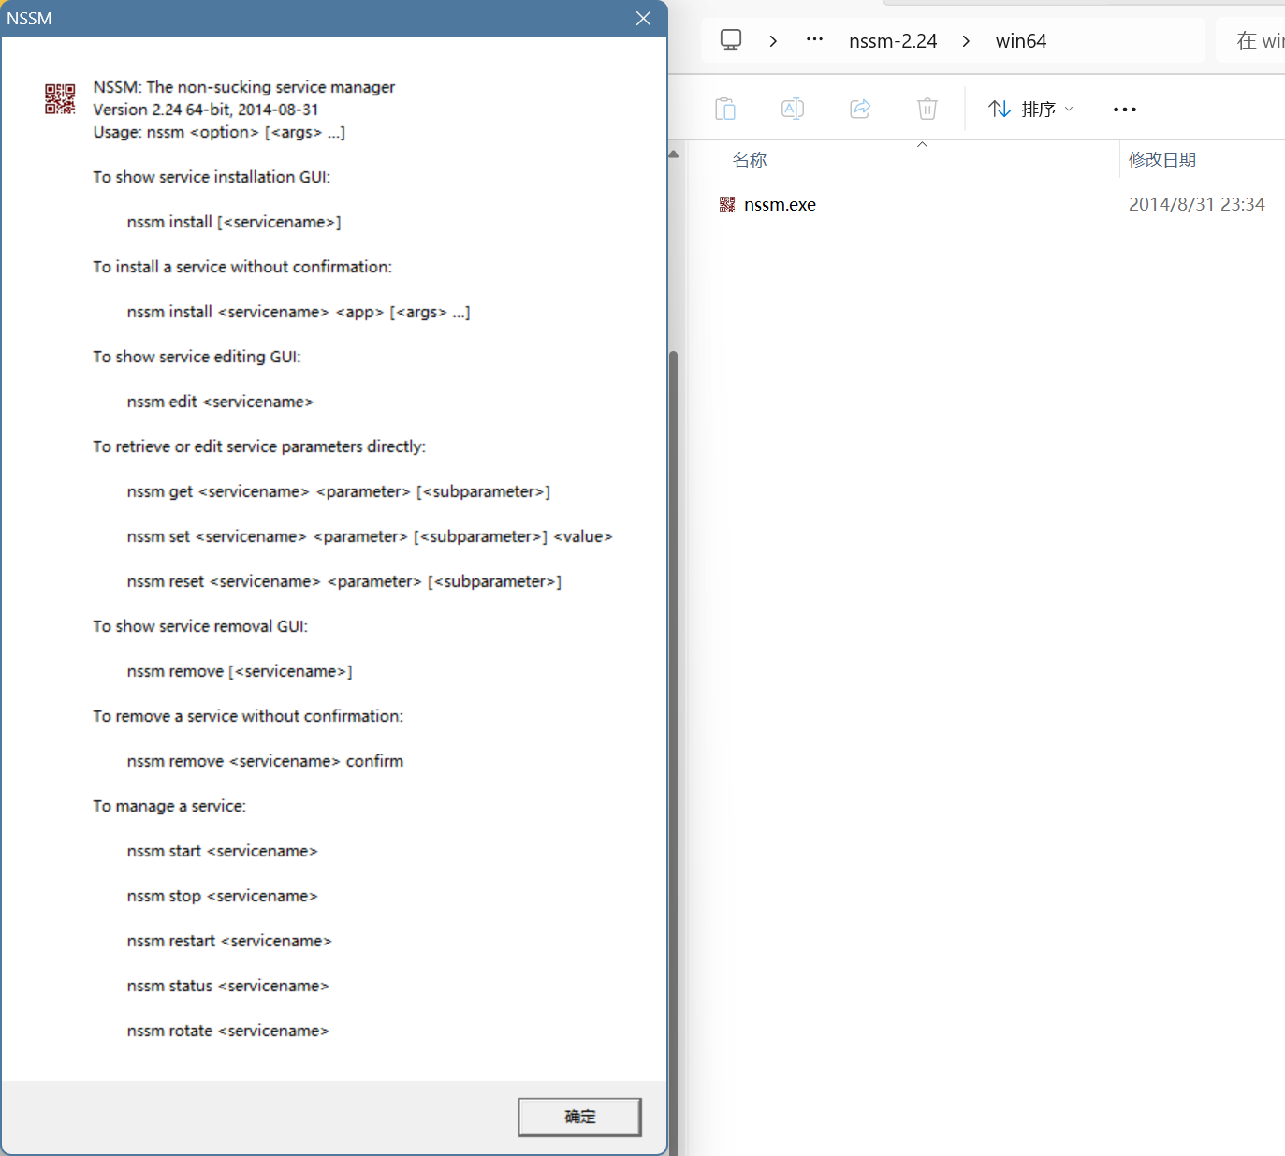The height and width of the screenshot is (1156, 1285).
Task: Click the rename icon in Explorer toolbar
Action: 793,109
